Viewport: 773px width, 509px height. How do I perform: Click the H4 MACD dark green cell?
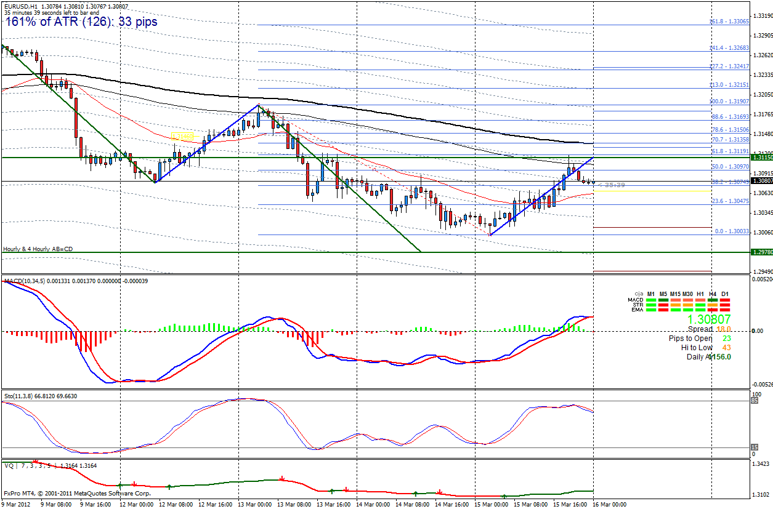point(713,300)
